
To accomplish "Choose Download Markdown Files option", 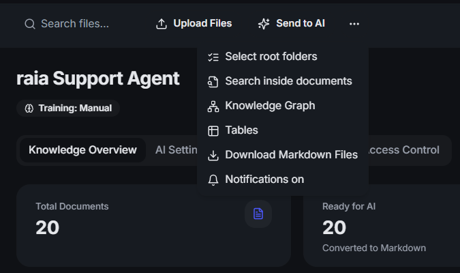I will pyautogui.click(x=283, y=155).
